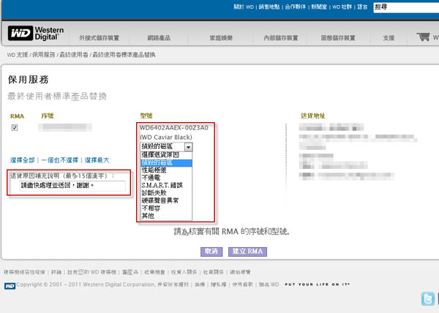The height and width of the screenshot is (313, 439).
Task: Choose 損毀的磁區 highlighted option in list
Action: pos(166,163)
